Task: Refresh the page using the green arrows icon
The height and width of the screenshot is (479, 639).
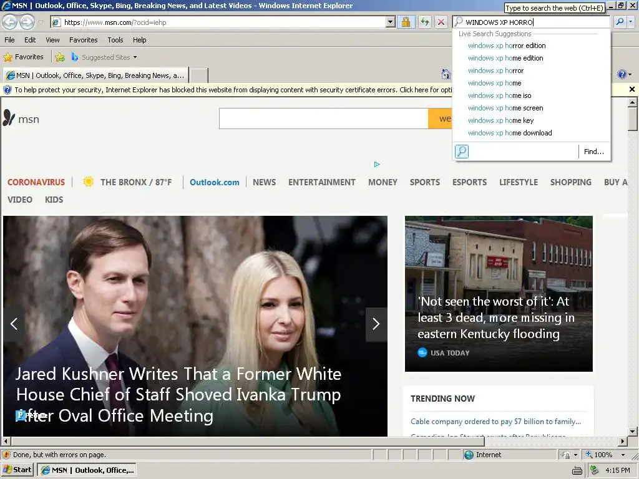Action: point(424,22)
